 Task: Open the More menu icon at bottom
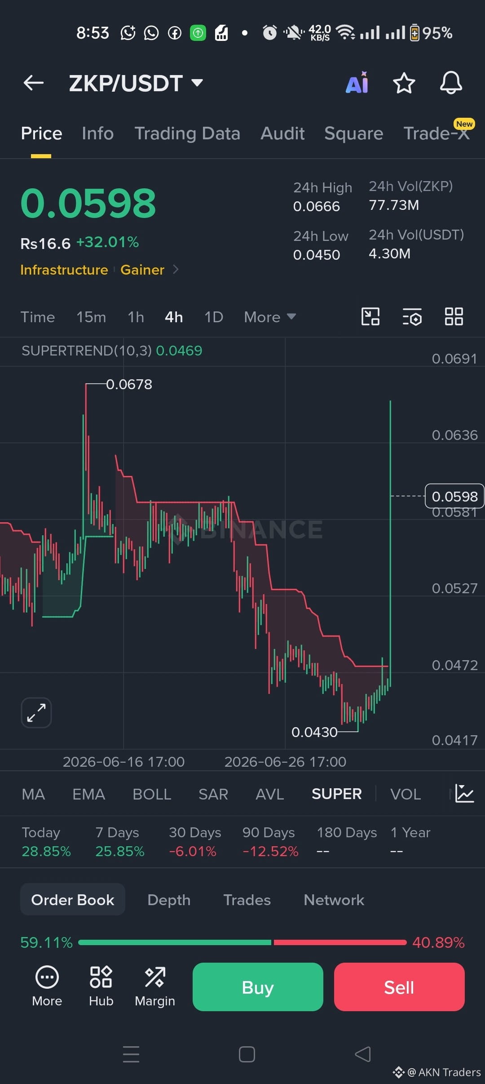point(47,986)
